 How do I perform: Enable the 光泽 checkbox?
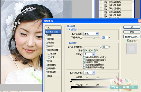[x=47, y=61]
